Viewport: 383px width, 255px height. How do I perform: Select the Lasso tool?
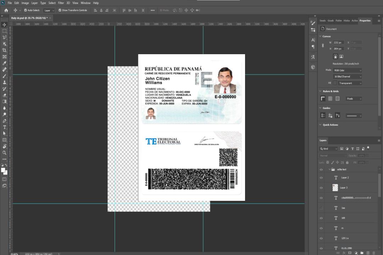click(x=5, y=37)
